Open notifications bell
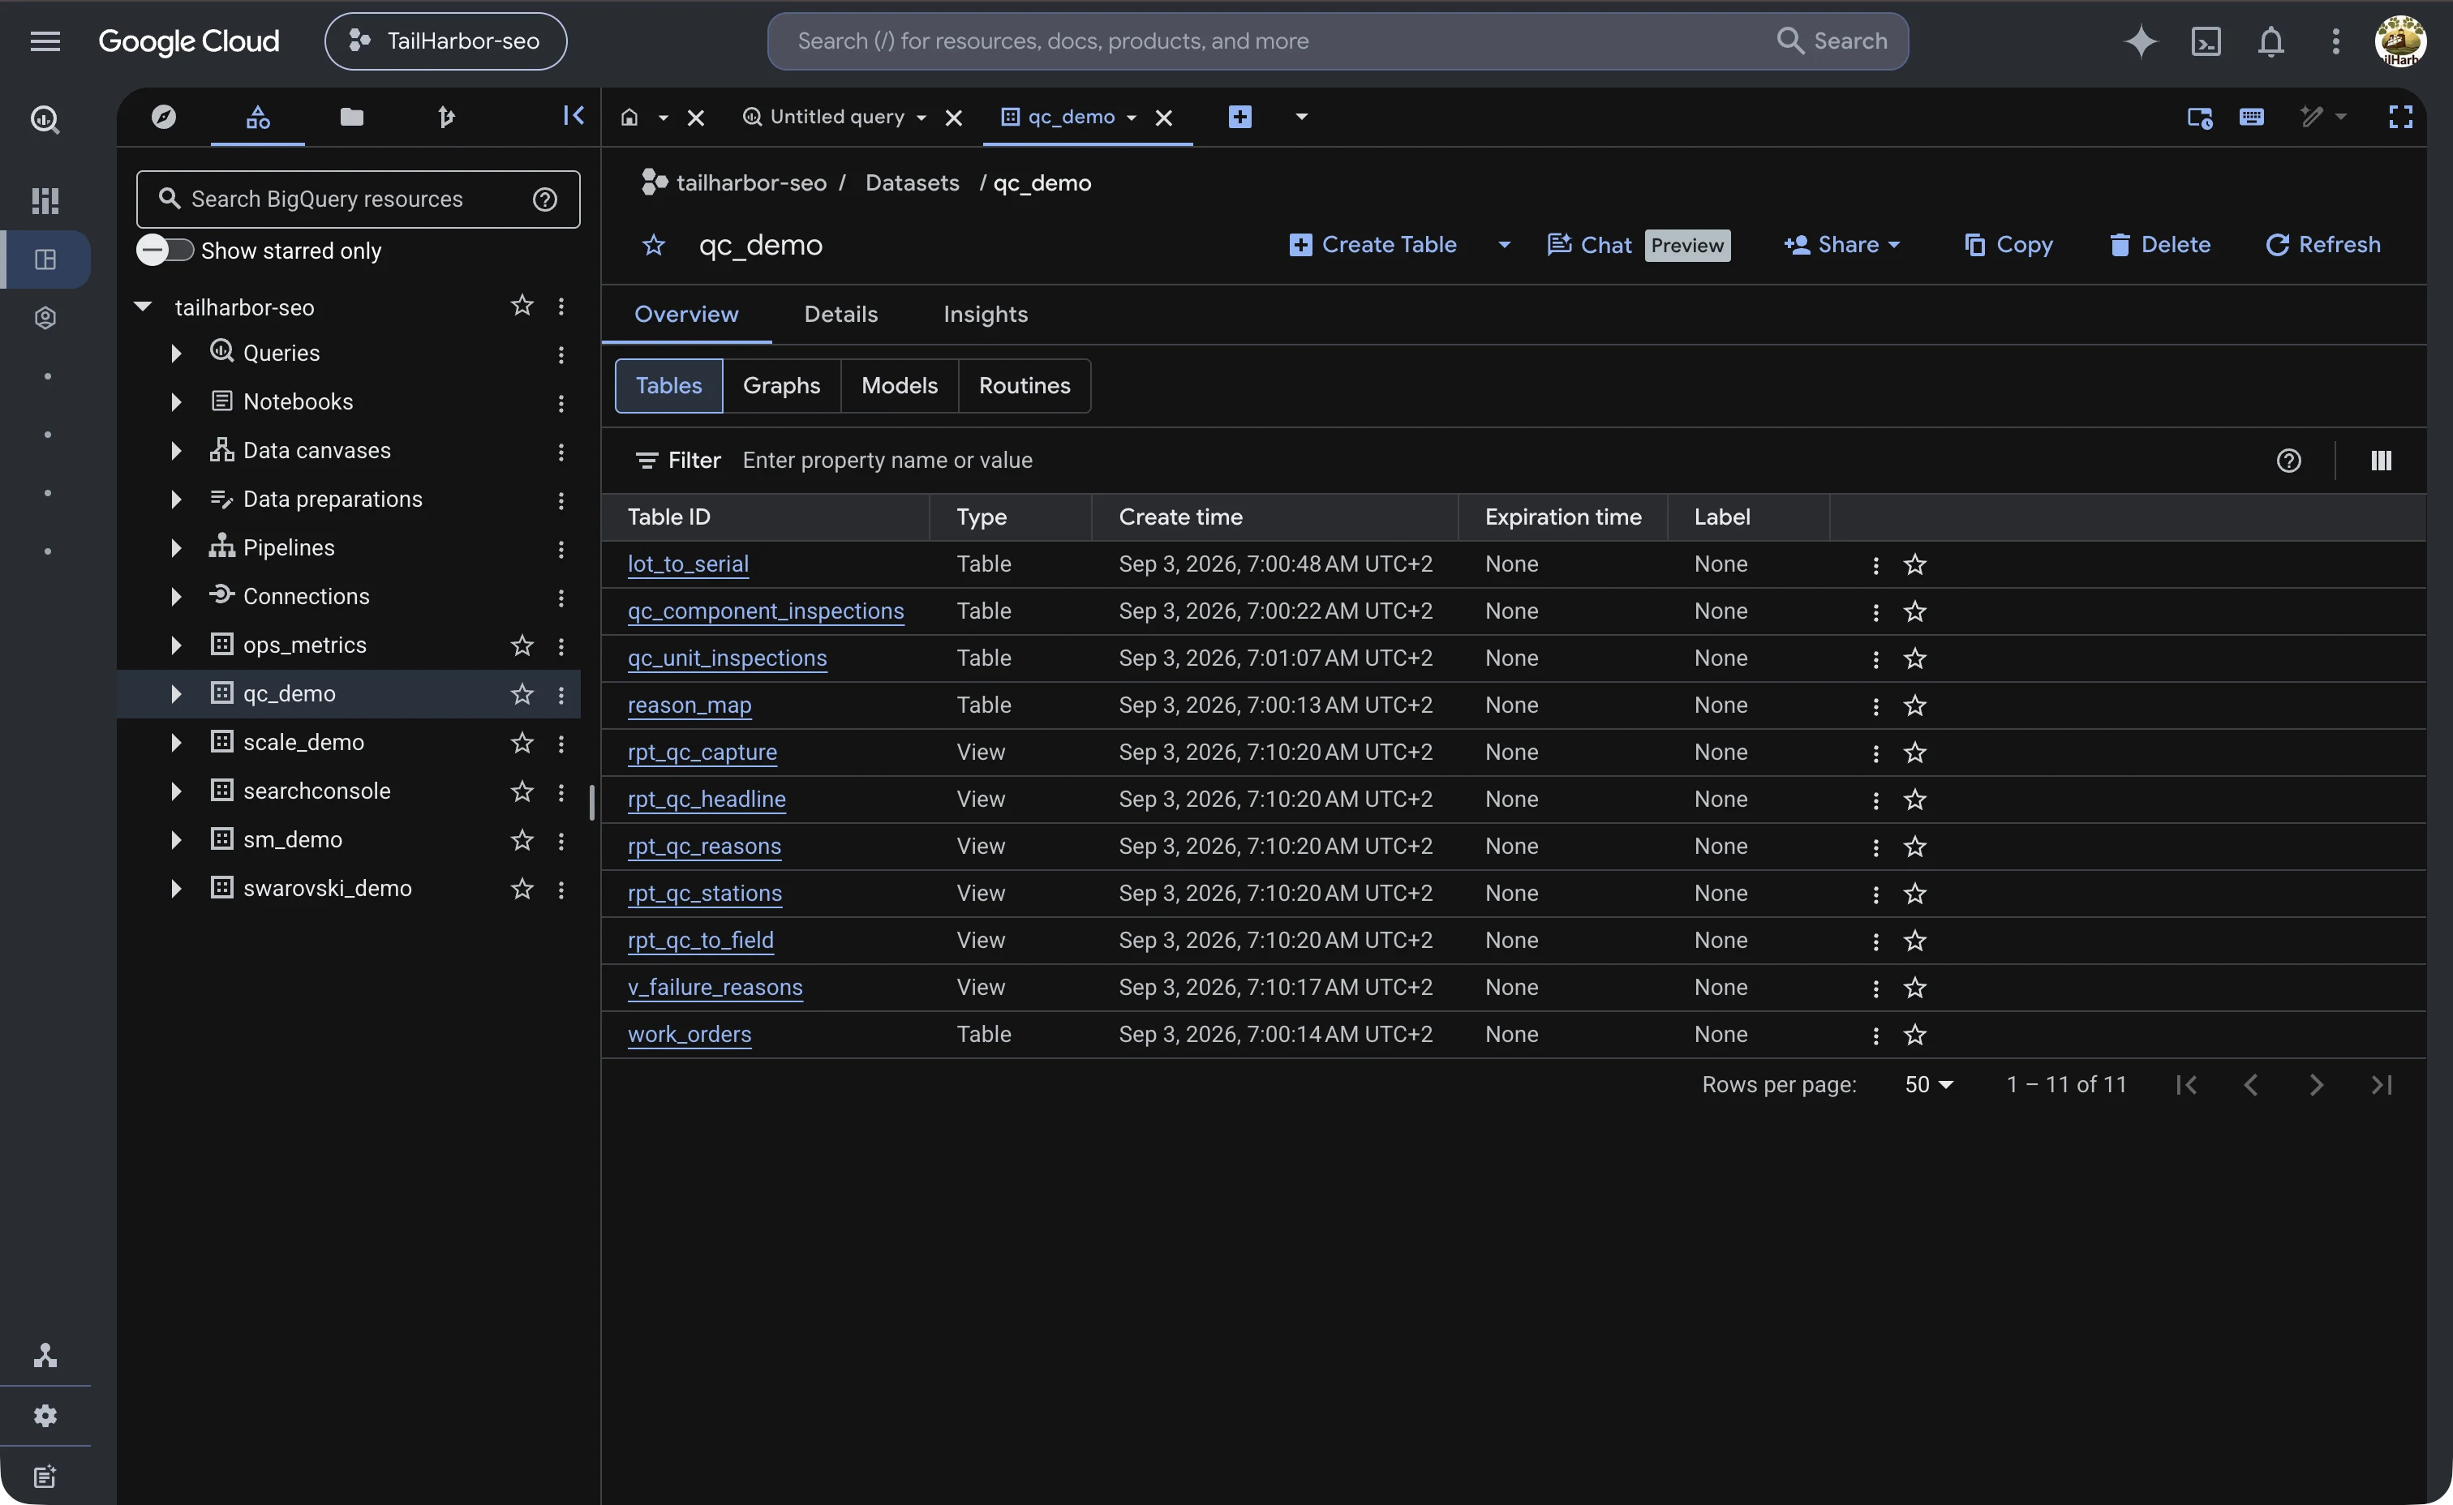Screen dimensions: 2453x1505 2270,41
